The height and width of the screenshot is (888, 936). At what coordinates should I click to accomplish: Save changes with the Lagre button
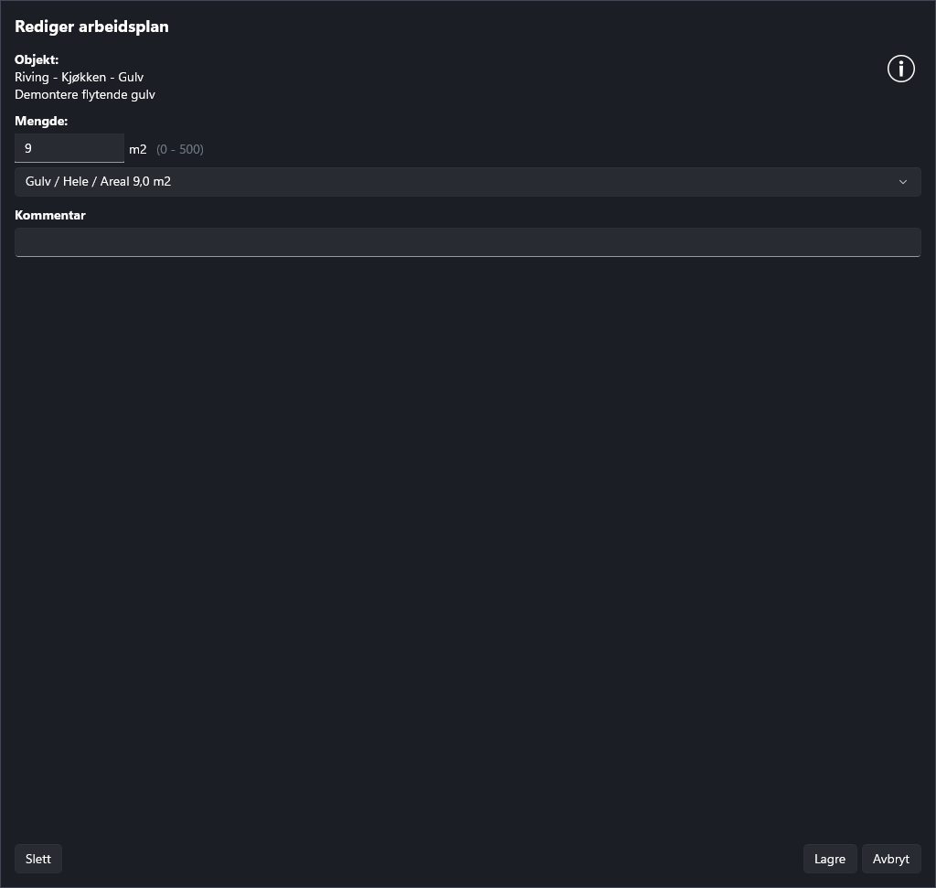[829, 859]
